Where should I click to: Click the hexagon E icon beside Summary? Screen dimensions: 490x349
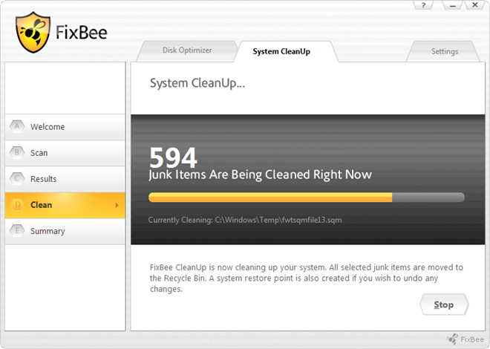[17, 231]
